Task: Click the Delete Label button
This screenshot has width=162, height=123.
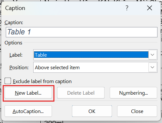Action: coord(81,93)
